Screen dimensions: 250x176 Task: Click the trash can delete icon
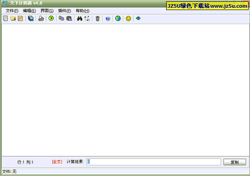pos(98,18)
